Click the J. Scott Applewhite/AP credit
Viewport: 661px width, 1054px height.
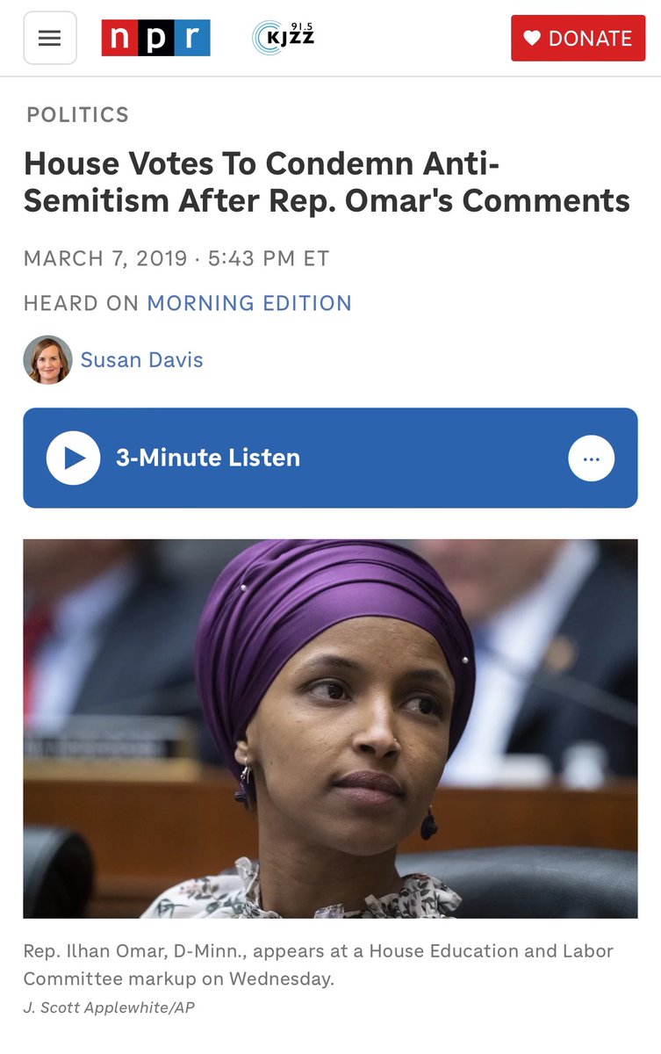click(x=109, y=1007)
